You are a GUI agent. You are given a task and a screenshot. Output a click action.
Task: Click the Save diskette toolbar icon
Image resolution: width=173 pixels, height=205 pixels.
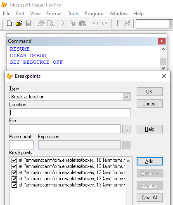coord(28,23)
